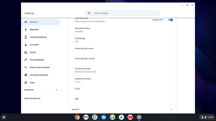Image resolution: width=216 pixels, height=121 pixels.
Task: Open the status tray showing the clock
Action: click(207, 117)
